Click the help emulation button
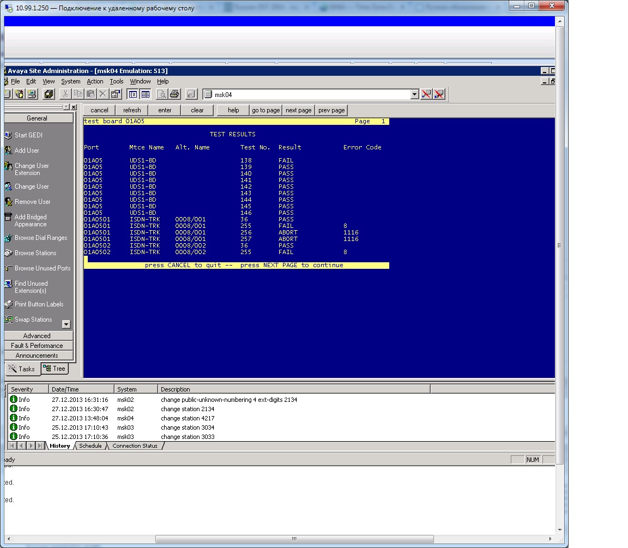This screenshot has height=548, width=628. (x=233, y=110)
